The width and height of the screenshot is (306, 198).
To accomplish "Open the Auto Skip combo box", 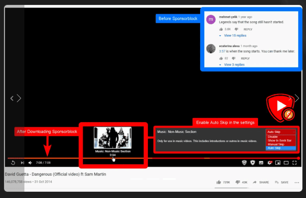I will tap(281, 132).
